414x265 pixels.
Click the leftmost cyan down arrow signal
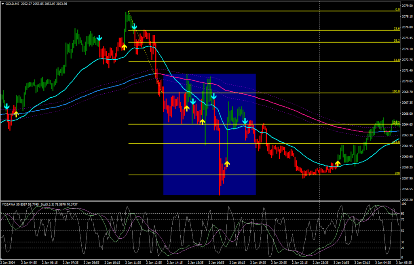(x=7, y=107)
